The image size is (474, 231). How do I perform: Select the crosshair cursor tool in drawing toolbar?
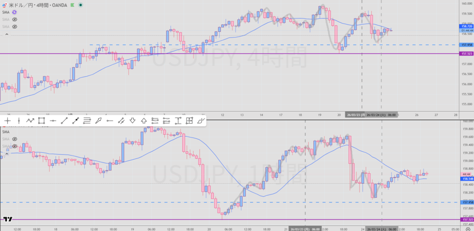[7, 121]
